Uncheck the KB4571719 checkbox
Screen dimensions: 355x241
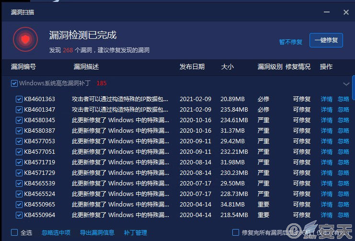click(x=19, y=162)
